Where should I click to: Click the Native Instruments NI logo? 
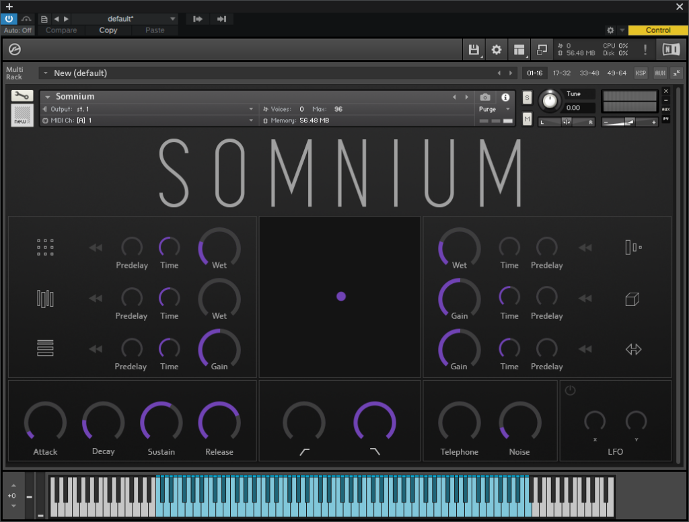click(671, 49)
